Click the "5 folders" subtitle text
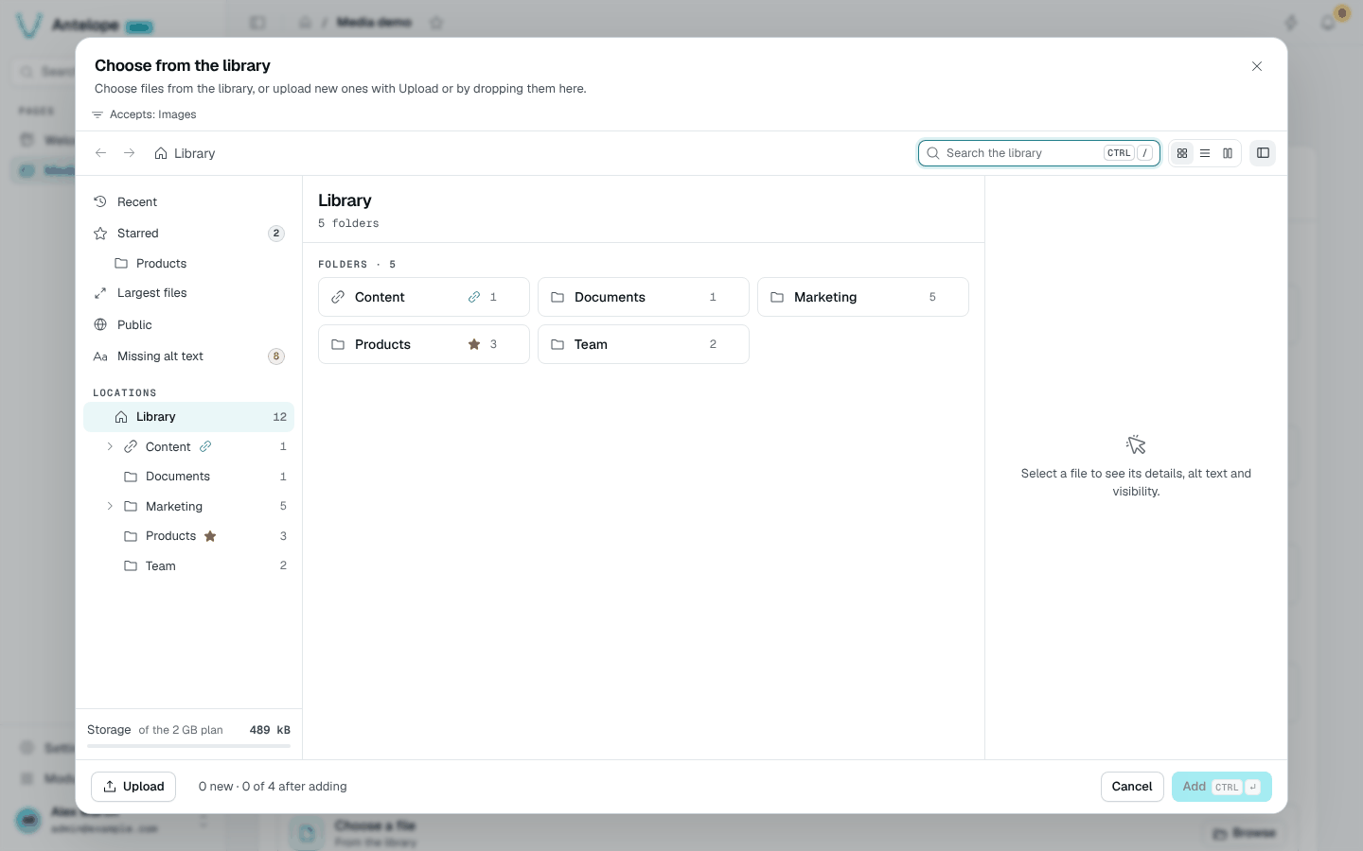Viewport: 1363px width, 851px height. click(x=348, y=223)
